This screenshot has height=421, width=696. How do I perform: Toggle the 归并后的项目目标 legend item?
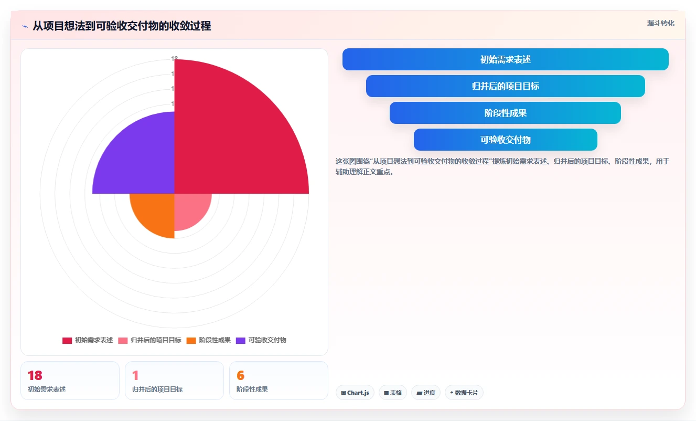click(x=149, y=340)
